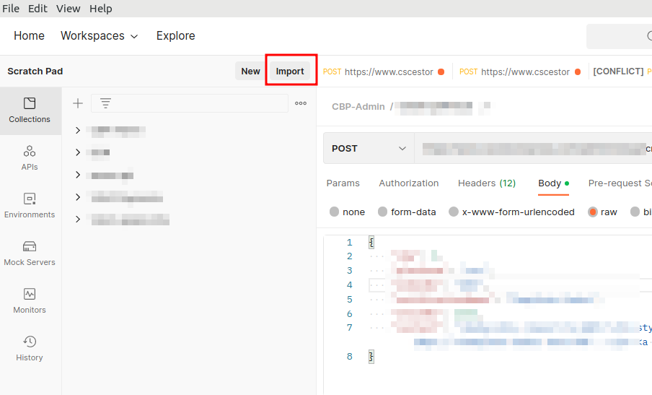Open the three-dots collection options menu
This screenshot has height=395, width=652.
click(301, 103)
